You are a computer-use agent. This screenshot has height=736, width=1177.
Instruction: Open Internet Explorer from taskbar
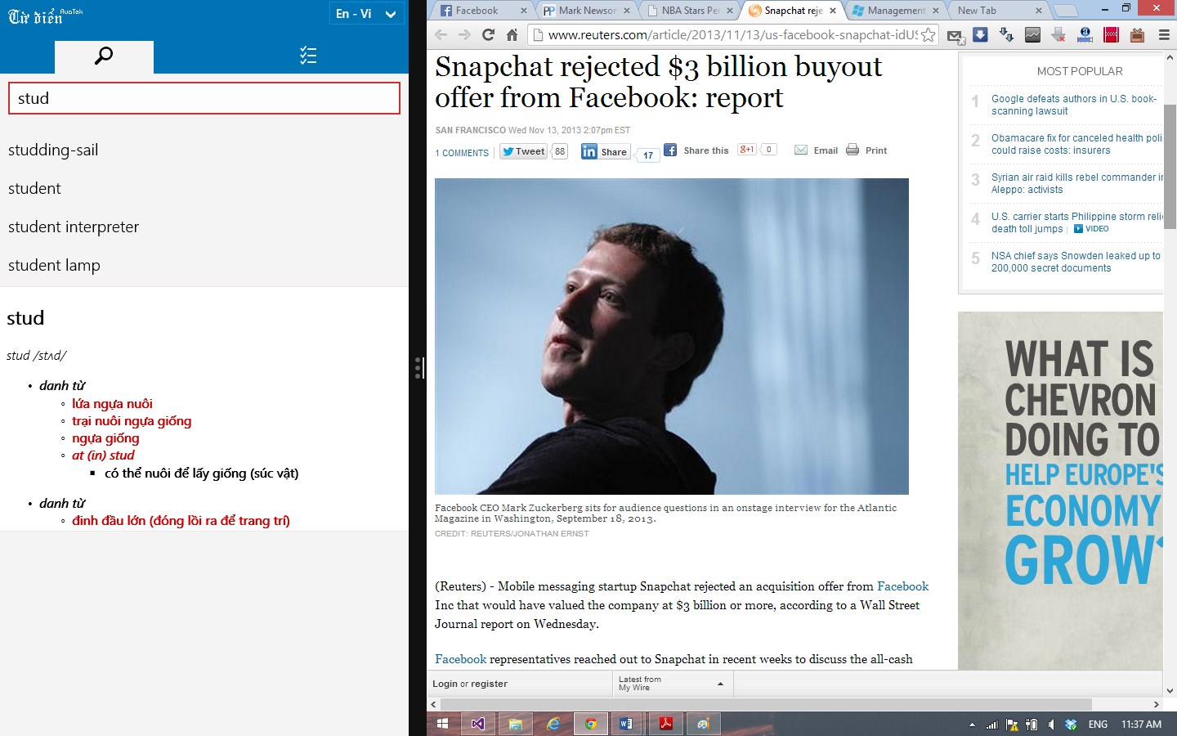(553, 724)
